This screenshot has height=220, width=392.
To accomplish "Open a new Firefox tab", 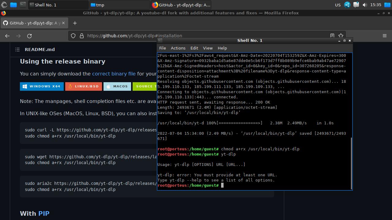I will pos(75,23).
